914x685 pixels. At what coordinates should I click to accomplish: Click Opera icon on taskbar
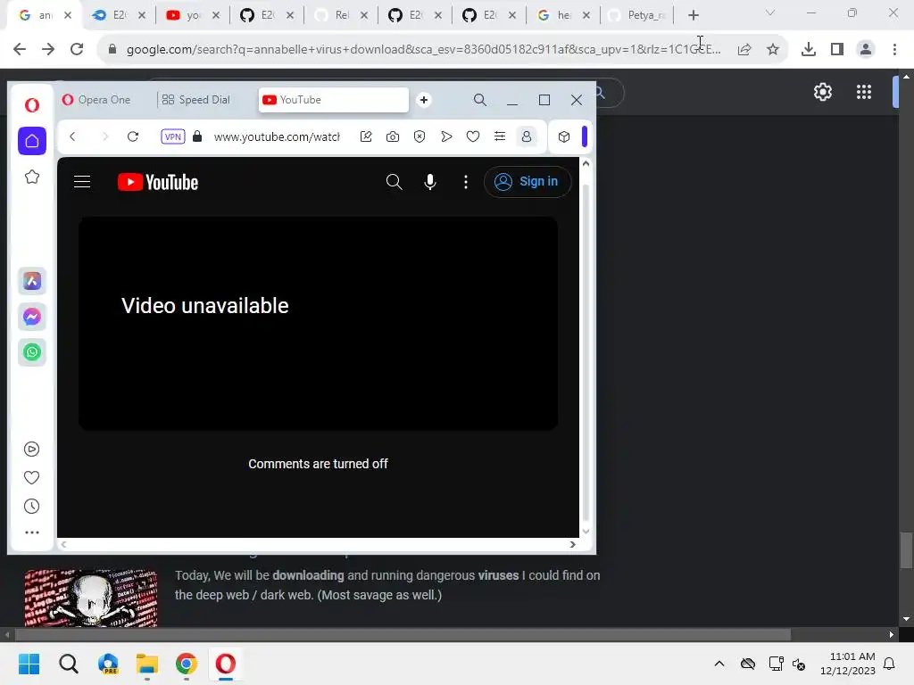[226, 664]
